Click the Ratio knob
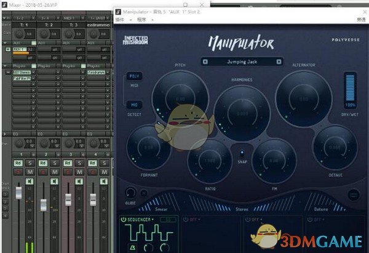The image size is (369, 253). (210, 161)
